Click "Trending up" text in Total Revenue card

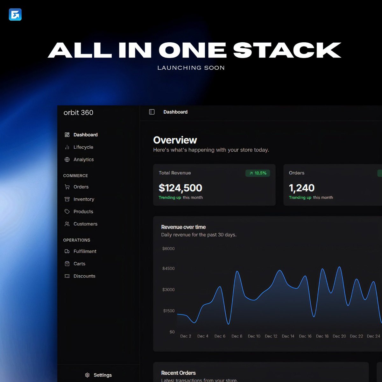[170, 197]
